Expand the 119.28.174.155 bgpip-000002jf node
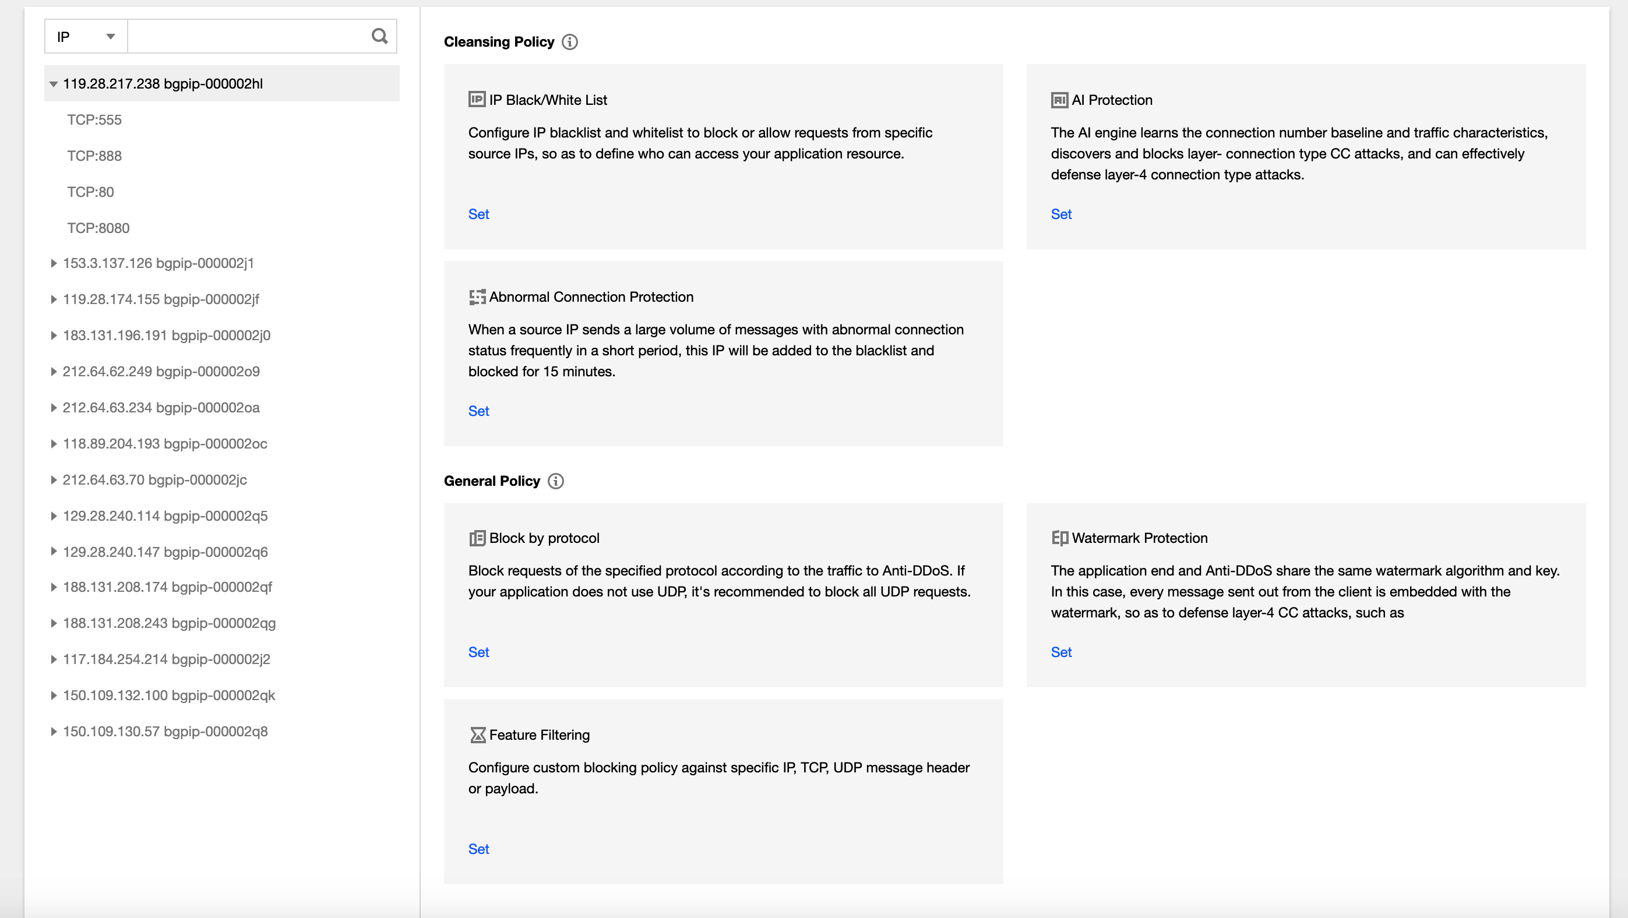The height and width of the screenshot is (918, 1628). (x=54, y=299)
